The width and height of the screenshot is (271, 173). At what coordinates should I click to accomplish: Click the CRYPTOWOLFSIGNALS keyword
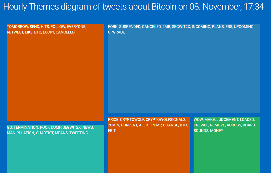(x=165, y=120)
